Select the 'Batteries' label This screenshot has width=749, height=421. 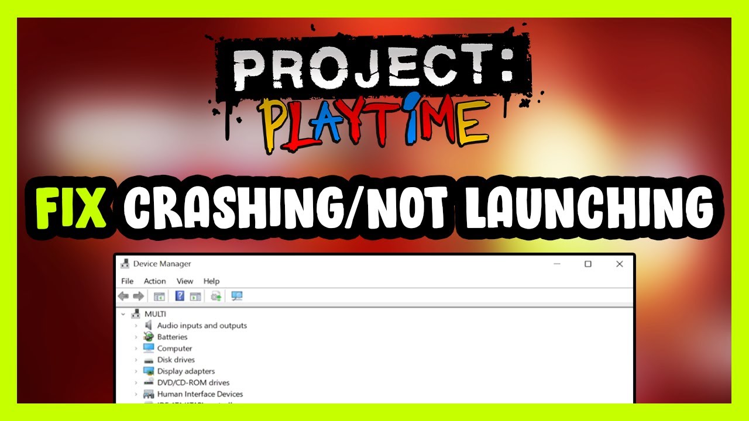172,337
